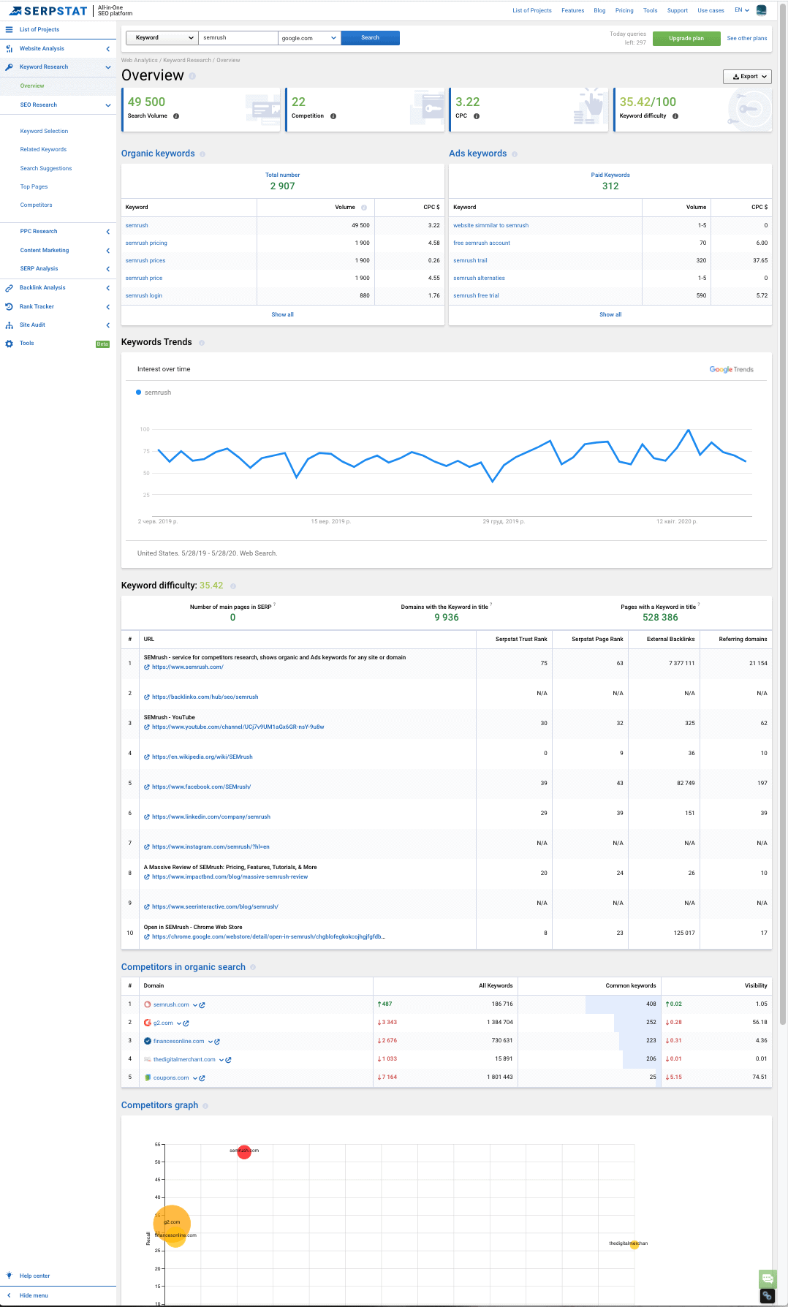Click the Volume column info icon

click(364, 208)
